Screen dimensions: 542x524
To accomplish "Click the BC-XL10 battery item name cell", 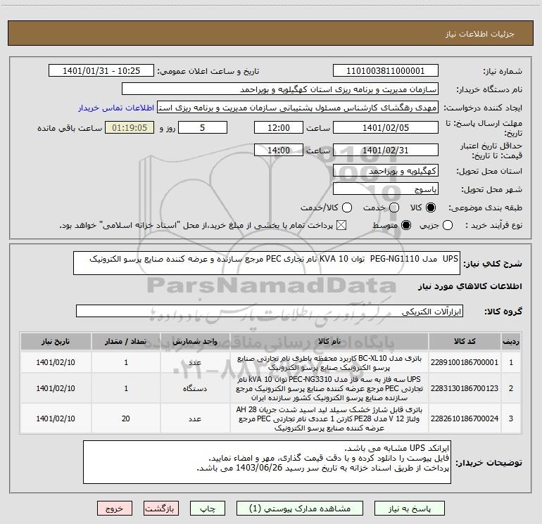I will click(x=329, y=363).
